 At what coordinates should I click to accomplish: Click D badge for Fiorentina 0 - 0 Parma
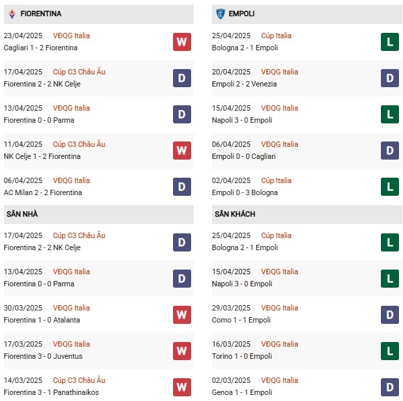click(182, 114)
